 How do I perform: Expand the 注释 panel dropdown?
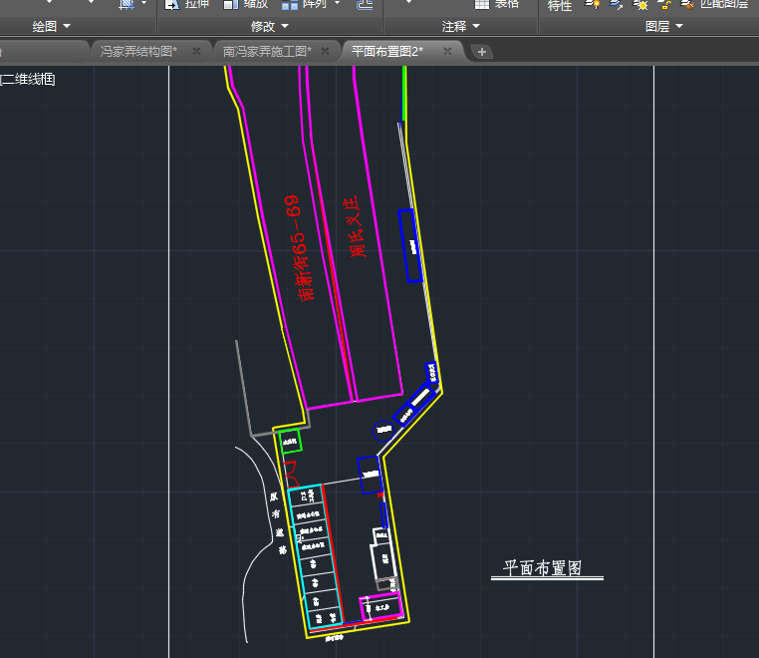(461, 26)
